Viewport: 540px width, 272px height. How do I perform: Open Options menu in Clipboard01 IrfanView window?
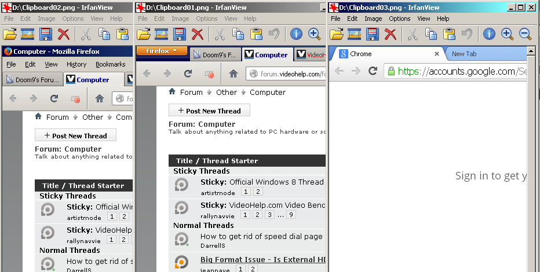coord(207,19)
